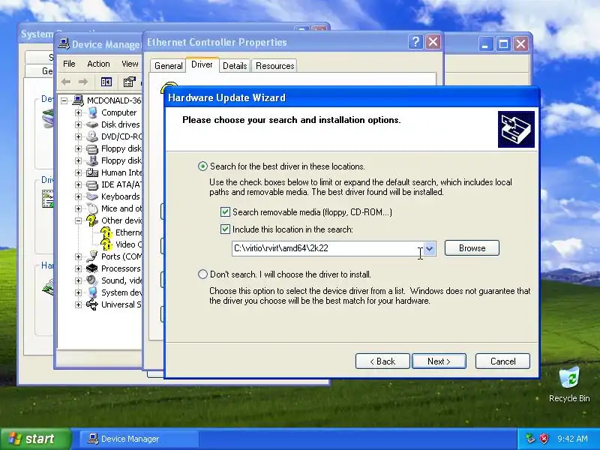Screen dimensions: 600x450
Task: Click the Sound, video controllers speaker icon
Action: pos(92,280)
